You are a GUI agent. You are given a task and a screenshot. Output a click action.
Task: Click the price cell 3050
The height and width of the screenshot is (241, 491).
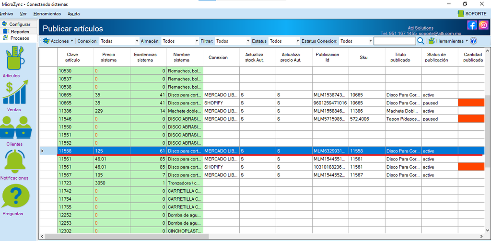pyautogui.click(x=112, y=183)
